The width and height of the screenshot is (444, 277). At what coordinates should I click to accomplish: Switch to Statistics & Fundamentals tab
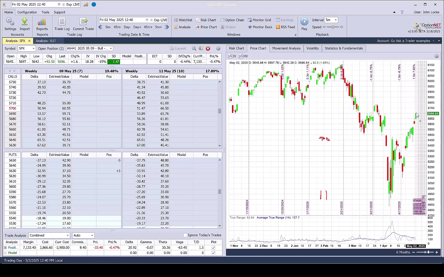point(344,48)
